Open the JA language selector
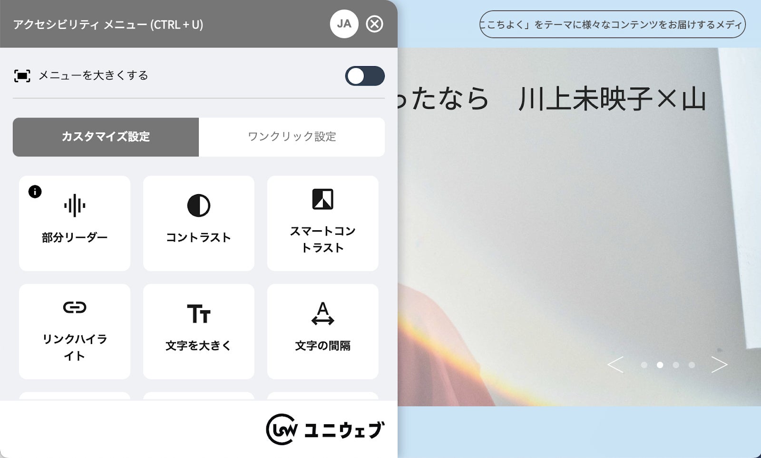Image resolution: width=761 pixels, height=458 pixels. pos(344,24)
